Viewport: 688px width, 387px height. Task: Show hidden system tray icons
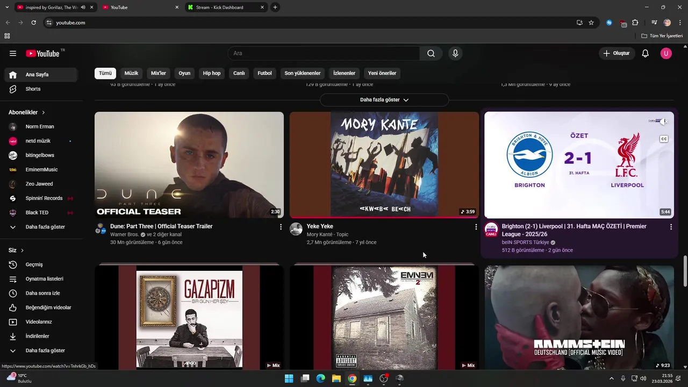[612, 378]
